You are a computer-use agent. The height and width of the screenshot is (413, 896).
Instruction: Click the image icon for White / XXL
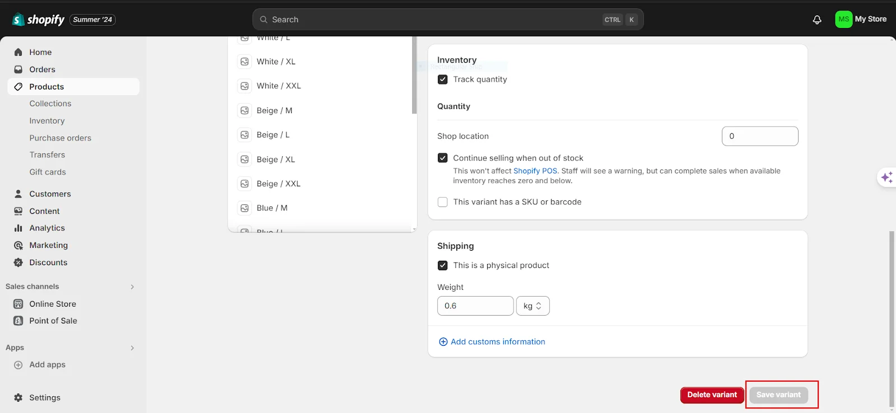(x=245, y=86)
